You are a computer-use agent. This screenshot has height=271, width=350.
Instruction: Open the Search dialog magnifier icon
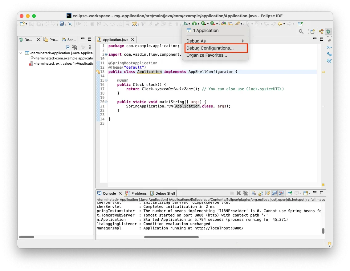point(301,31)
